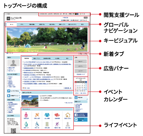
Task: Open the orange house moving icon
Action: 68,115
